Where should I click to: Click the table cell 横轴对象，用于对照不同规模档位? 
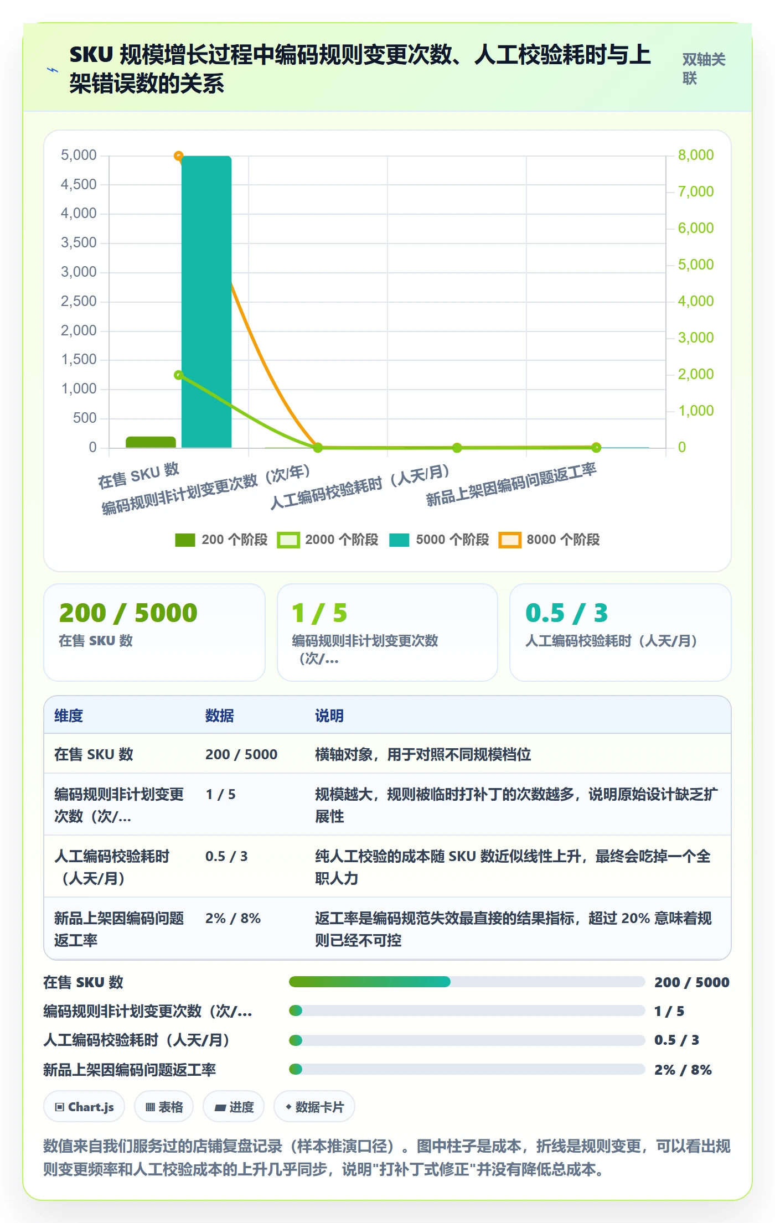pyautogui.click(x=423, y=754)
